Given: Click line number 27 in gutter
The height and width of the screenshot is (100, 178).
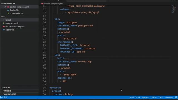Looking at the screenshot, I should coord(44,58).
